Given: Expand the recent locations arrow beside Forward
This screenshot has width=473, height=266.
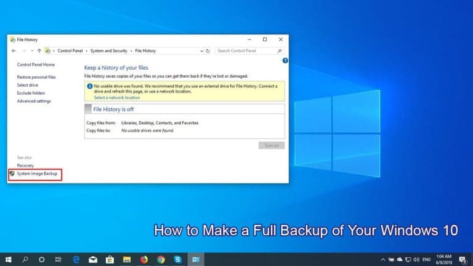Looking at the screenshot, I should (x=32, y=50).
